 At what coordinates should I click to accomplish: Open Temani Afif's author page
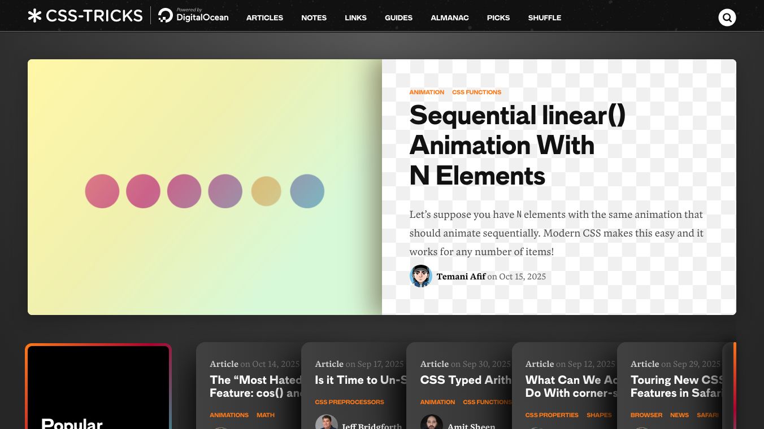(x=461, y=276)
